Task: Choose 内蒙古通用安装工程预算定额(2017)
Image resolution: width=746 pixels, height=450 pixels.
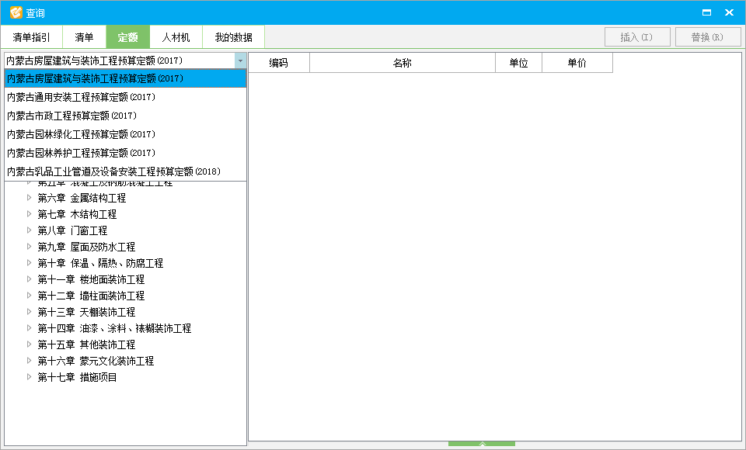Action: (x=125, y=97)
